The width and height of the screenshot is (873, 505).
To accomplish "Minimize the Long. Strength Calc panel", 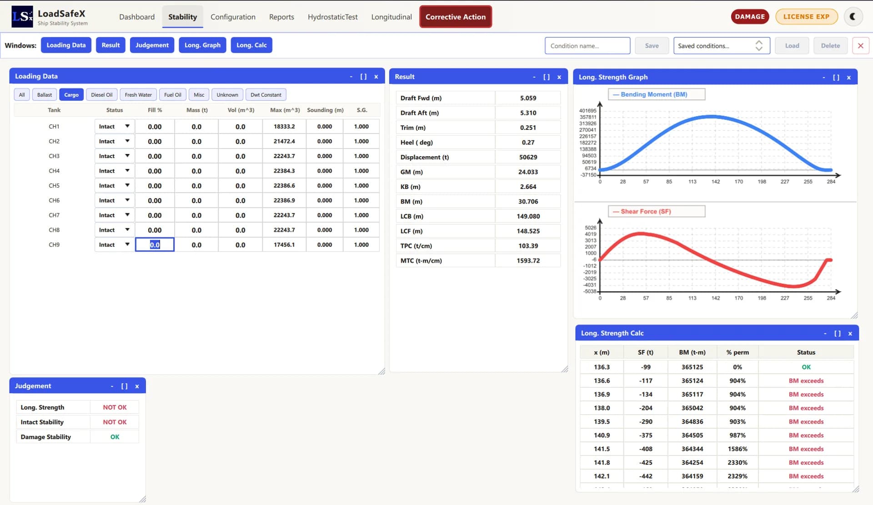I will click(x=825, y=333).
